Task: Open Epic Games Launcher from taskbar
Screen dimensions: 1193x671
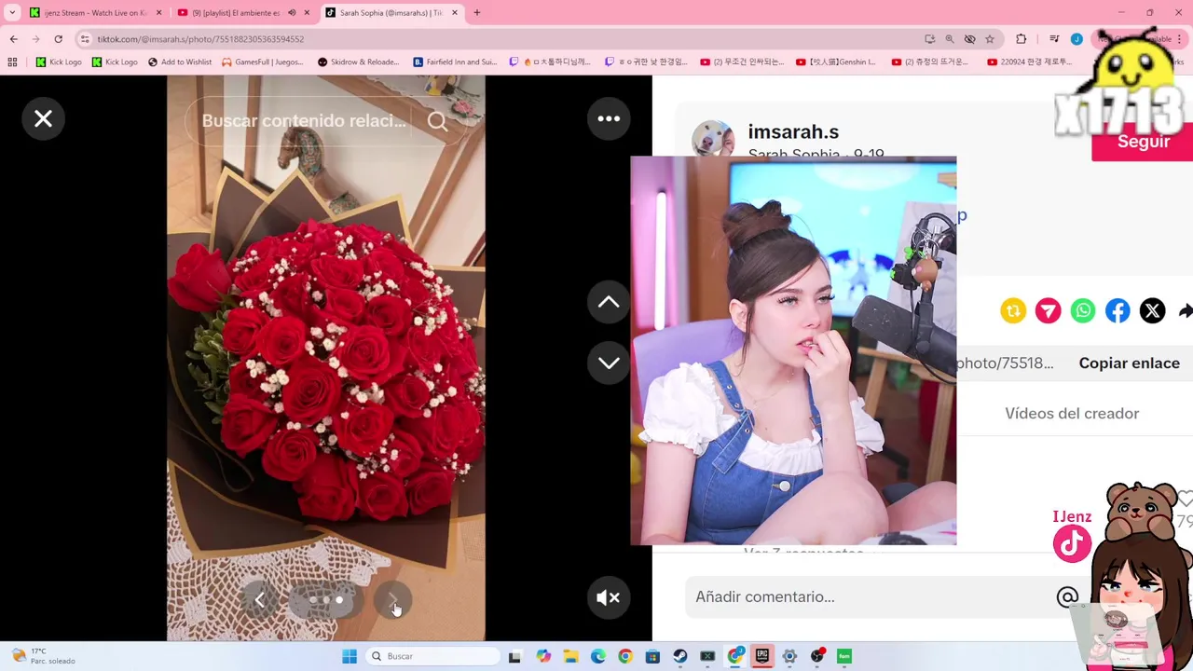Action: (x=762, y=656)
